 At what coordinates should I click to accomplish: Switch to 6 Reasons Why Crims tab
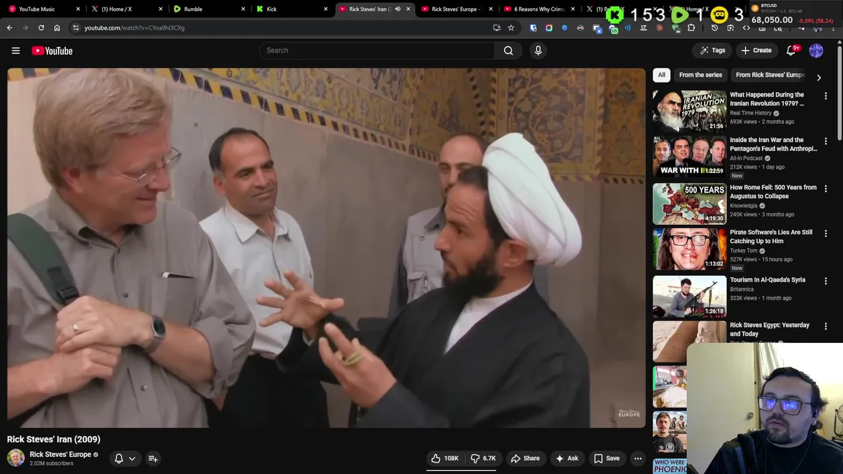click(539, 9)
